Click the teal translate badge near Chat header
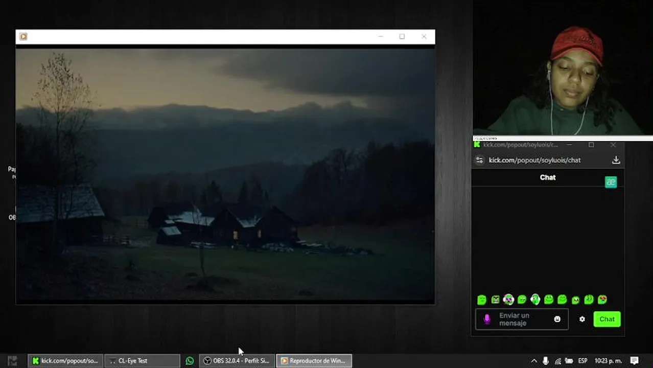Viewport: 653px width, 368px height. tap(611, 182)
